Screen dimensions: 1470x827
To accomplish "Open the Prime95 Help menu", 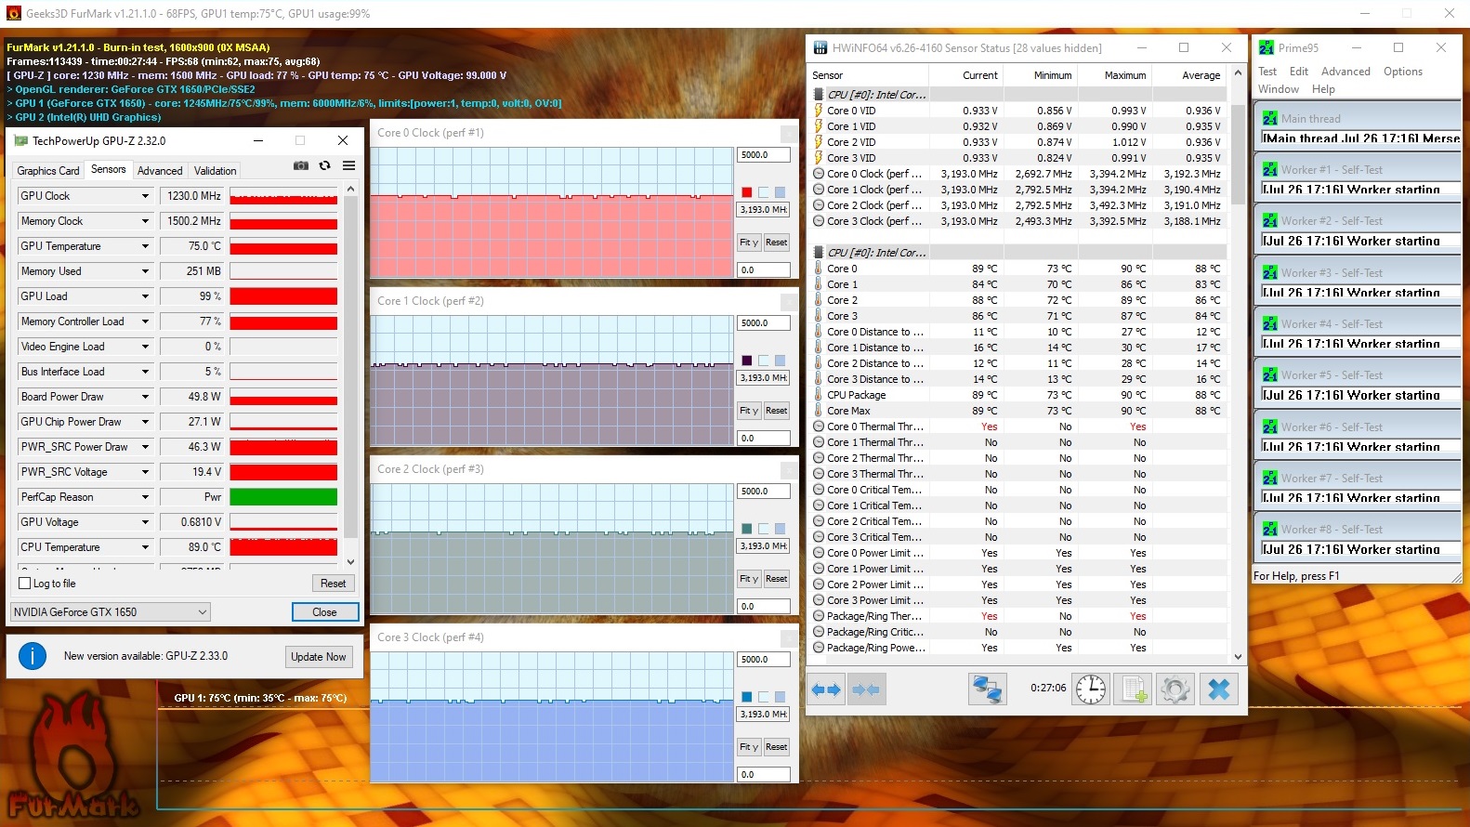I will [x=1323, y=89].
